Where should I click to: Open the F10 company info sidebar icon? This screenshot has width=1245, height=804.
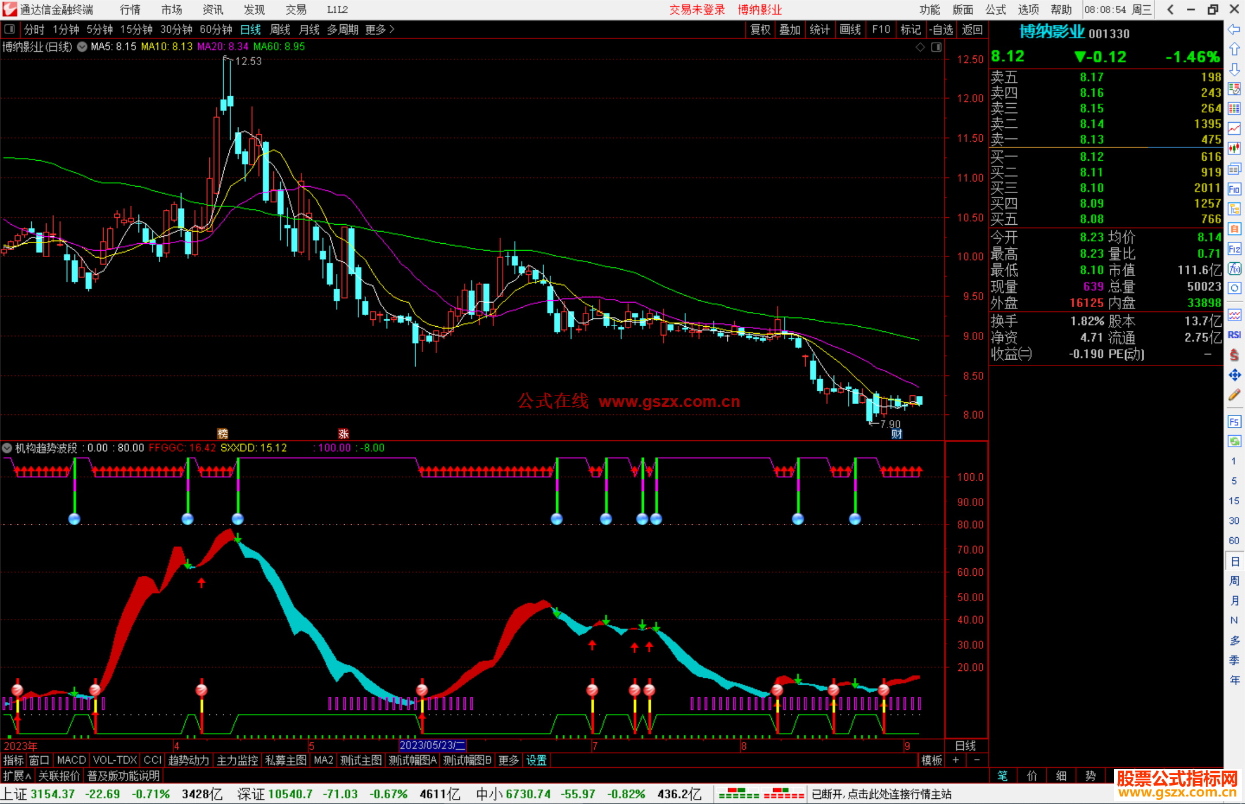click(1234, 189)
